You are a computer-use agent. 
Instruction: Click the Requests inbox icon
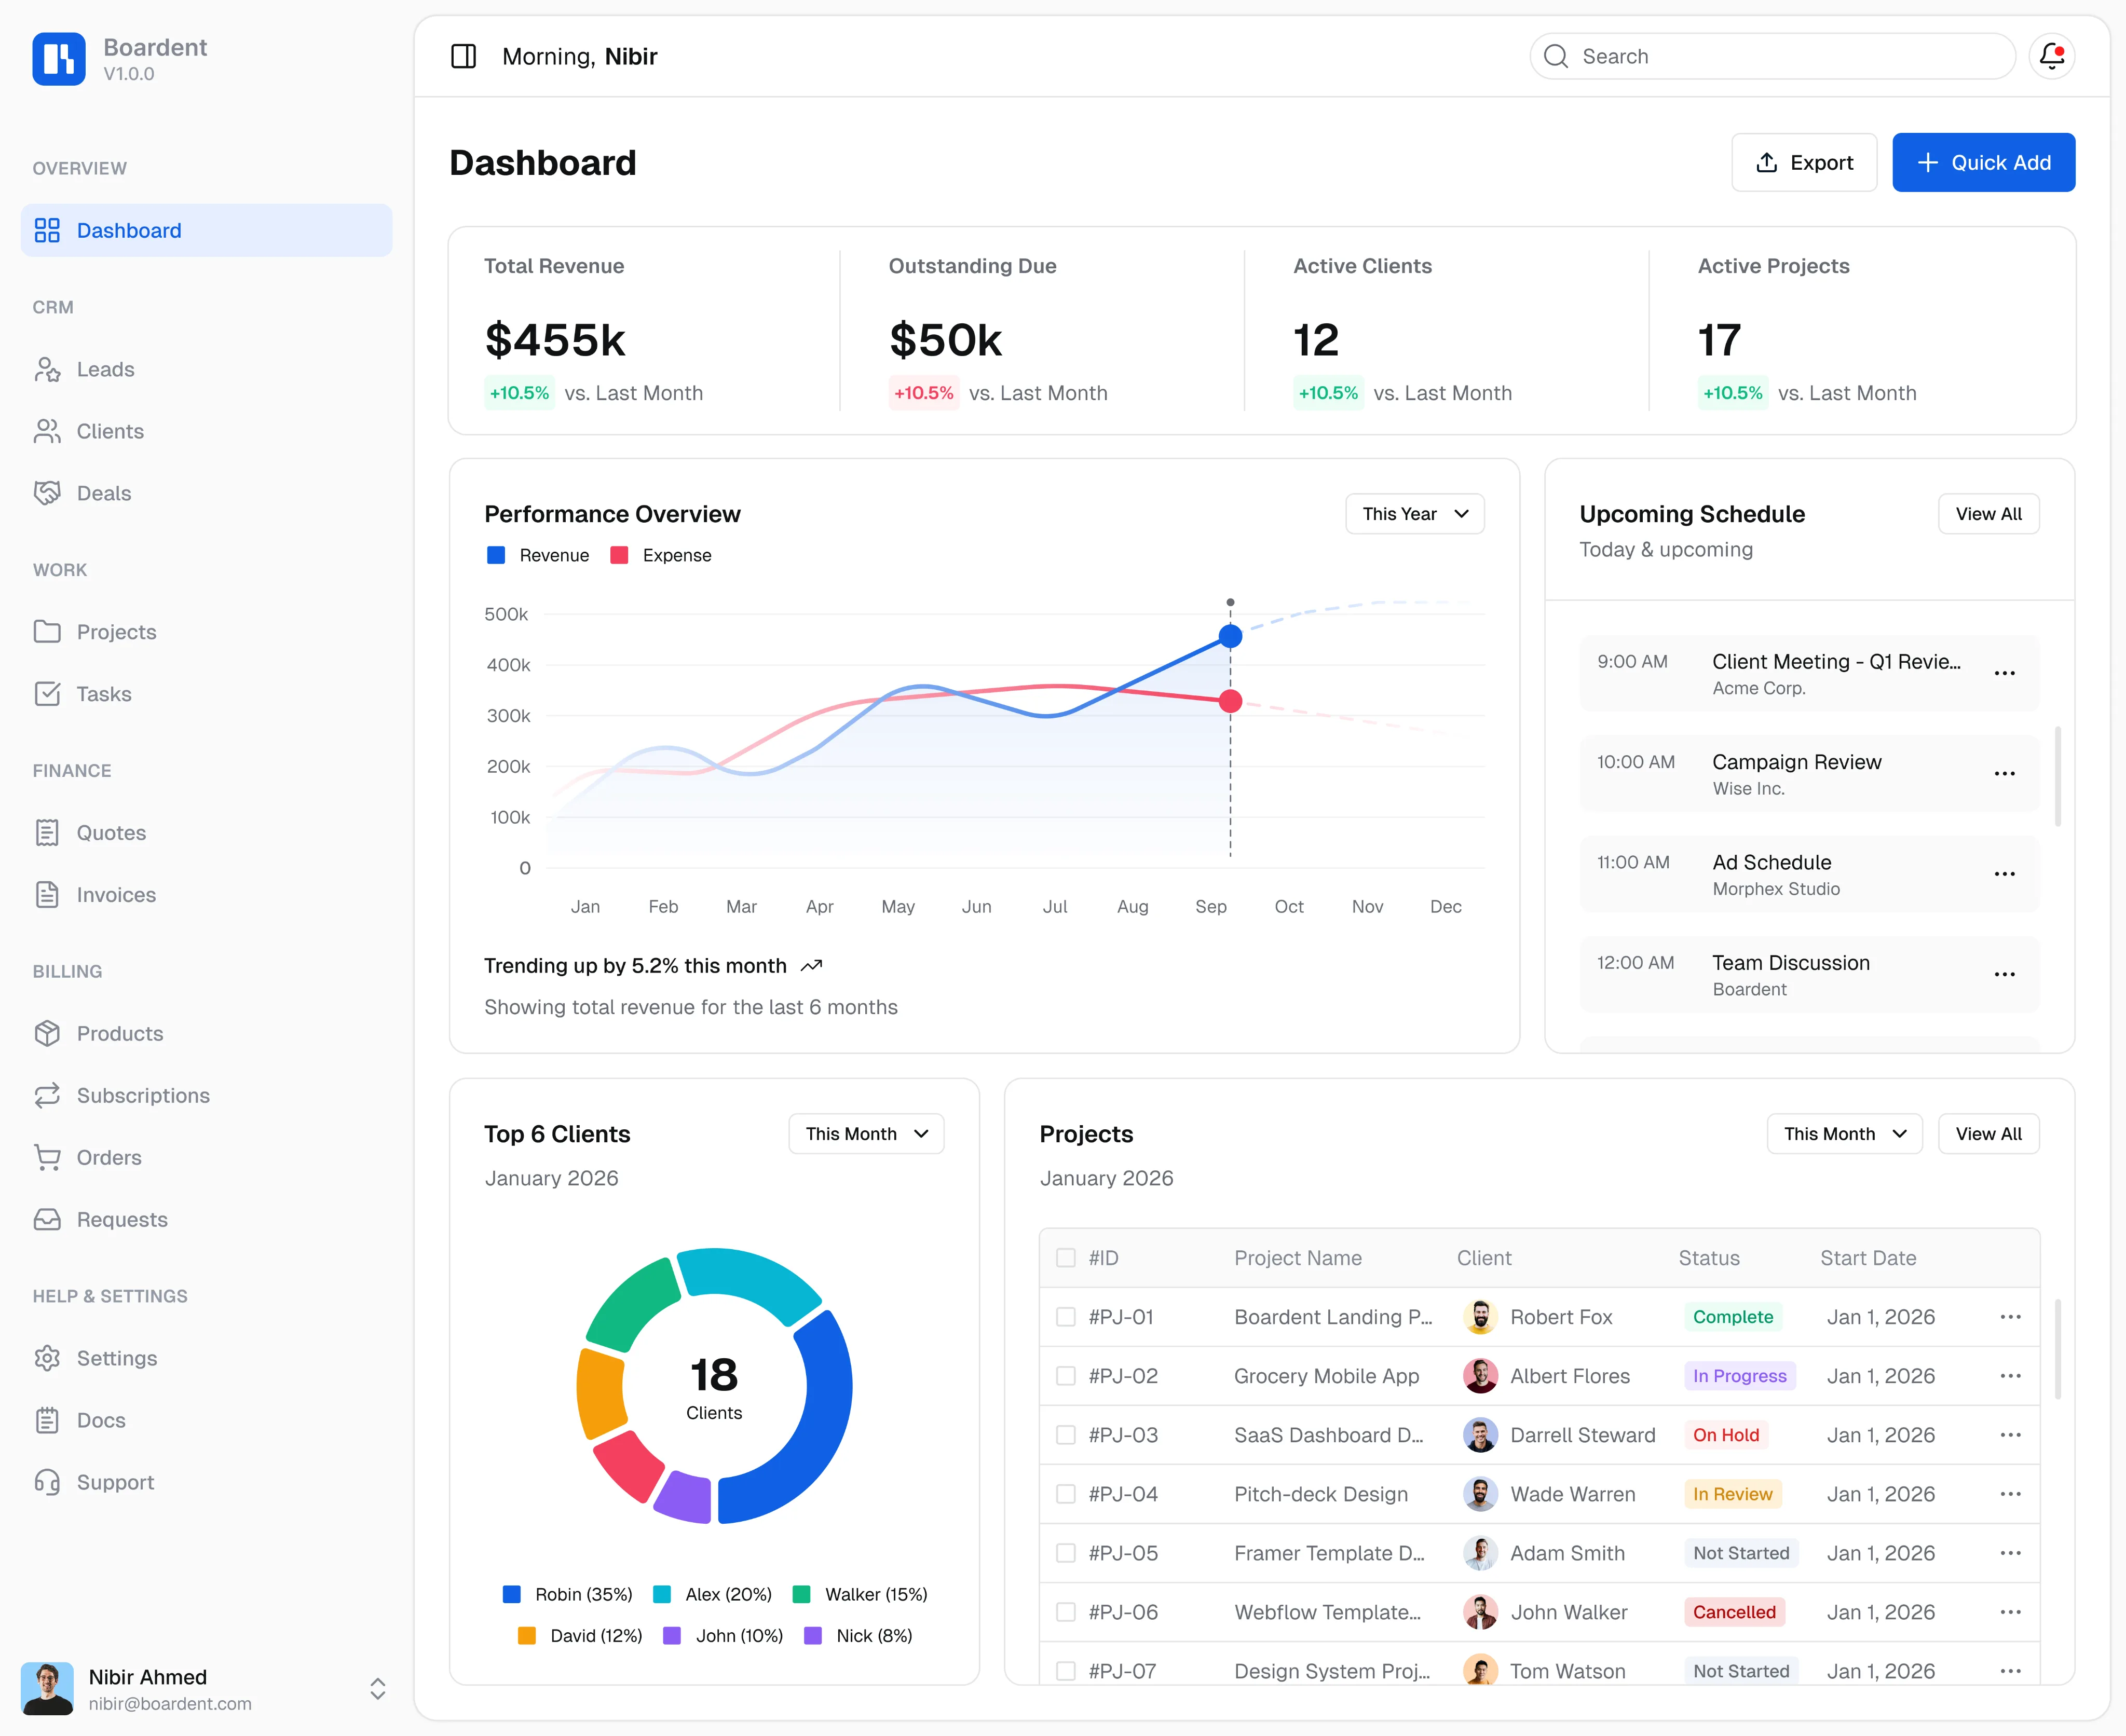coord(47,1219)
